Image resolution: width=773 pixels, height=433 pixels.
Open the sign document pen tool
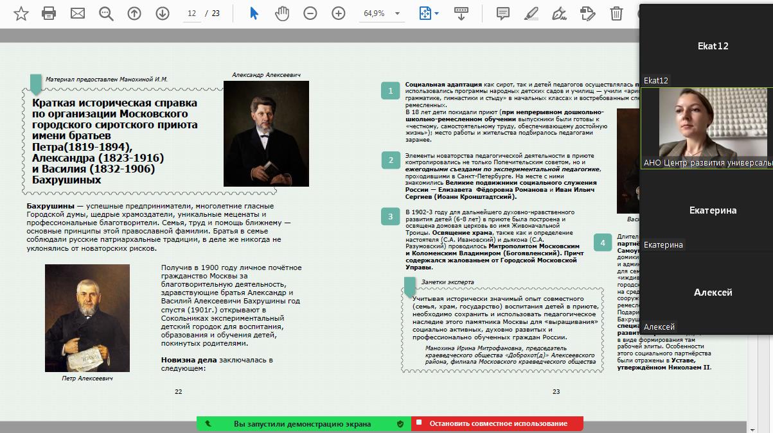pos(560,13)
